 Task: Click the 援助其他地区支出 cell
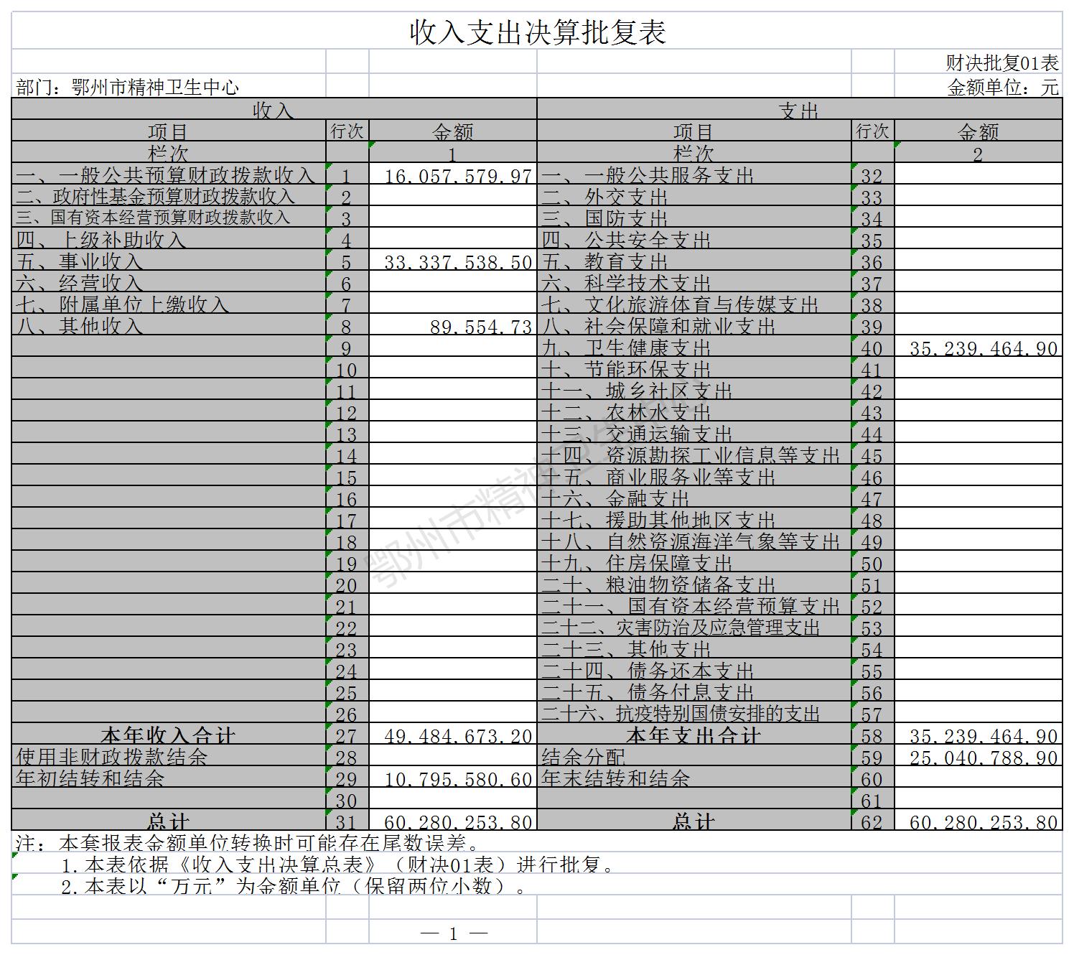tap(694, 519)
